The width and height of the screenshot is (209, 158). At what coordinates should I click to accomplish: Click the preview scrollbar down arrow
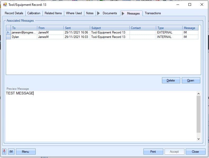tap(199, 139)
